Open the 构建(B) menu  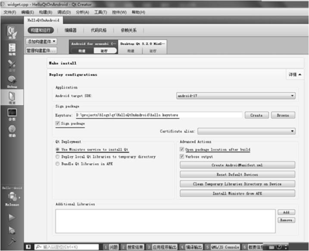pyautogui.click(x=46, y=12)
